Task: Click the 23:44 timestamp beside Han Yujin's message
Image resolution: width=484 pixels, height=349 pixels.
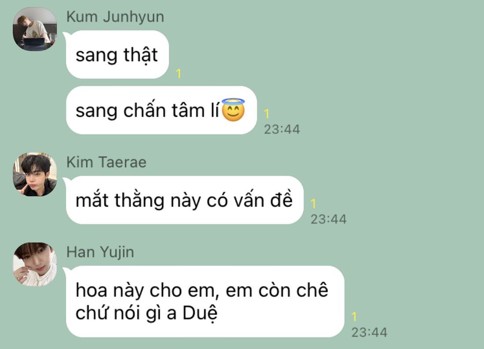Action: 369,332
